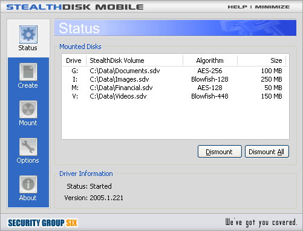Click the AES-256 algorithm cell
The width and height of the screenshot is (303, 231).
click(210, 71)
